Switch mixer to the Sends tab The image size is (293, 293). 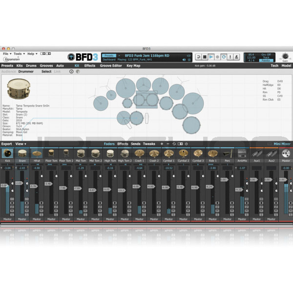tap(135, 144)
